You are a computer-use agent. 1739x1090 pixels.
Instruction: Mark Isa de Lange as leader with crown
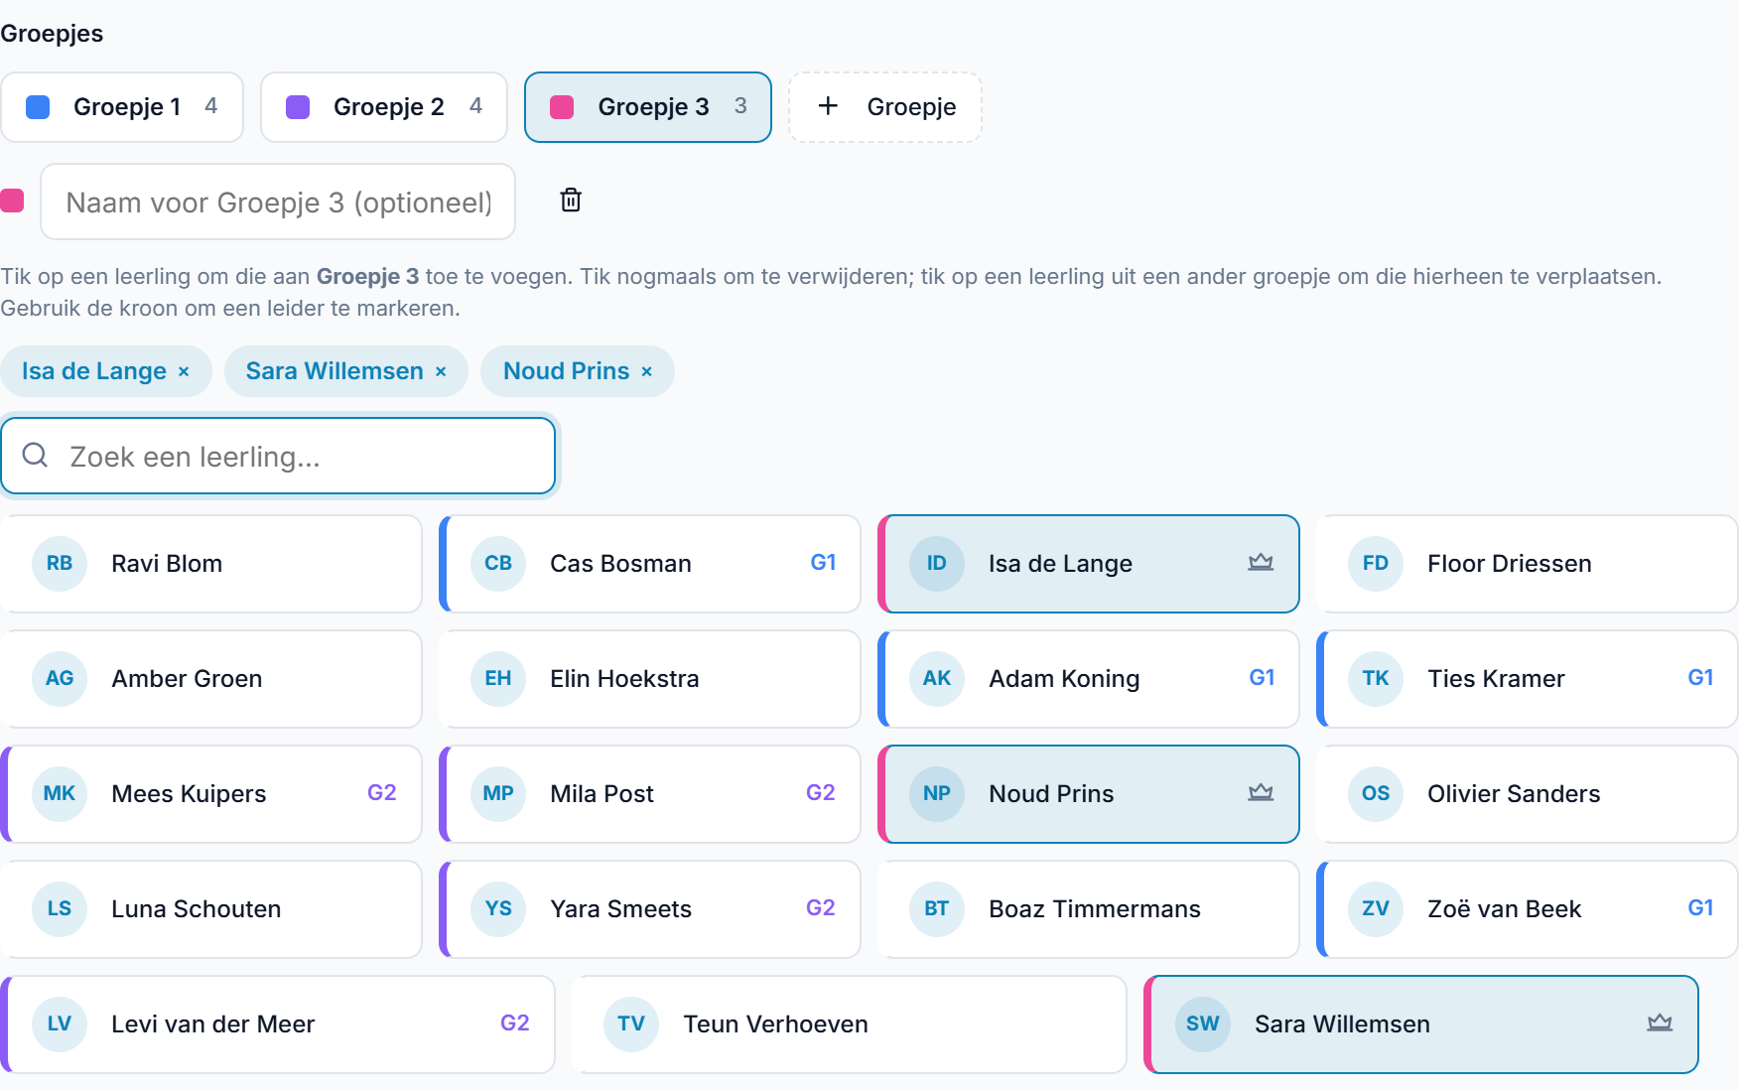point(1261,563)
